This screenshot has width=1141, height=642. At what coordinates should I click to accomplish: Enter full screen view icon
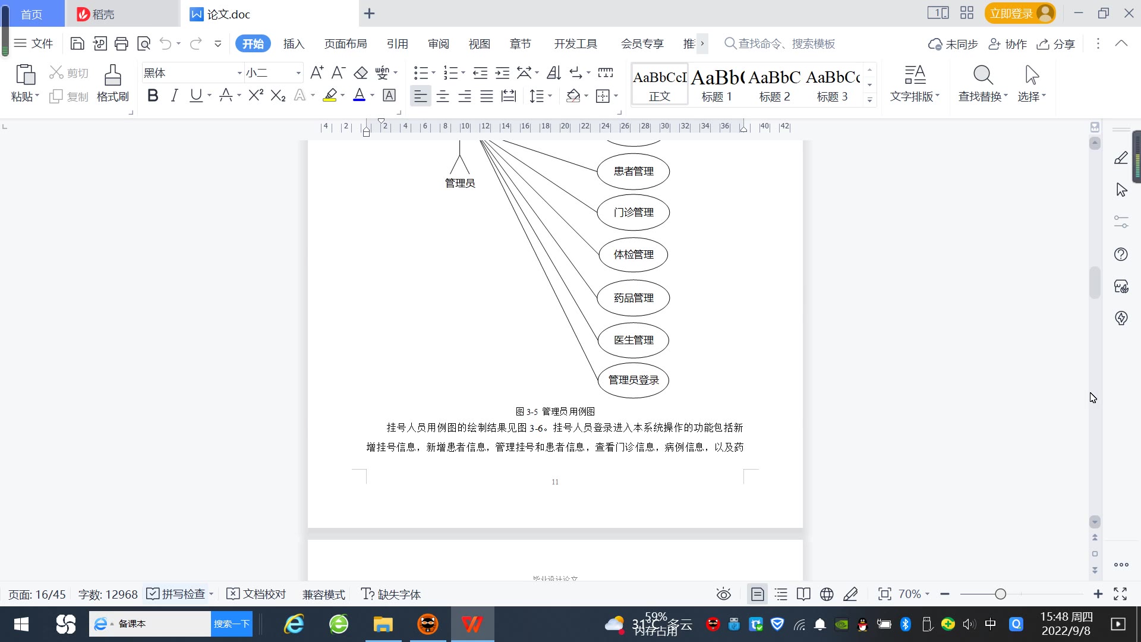tap(1120, 594)
